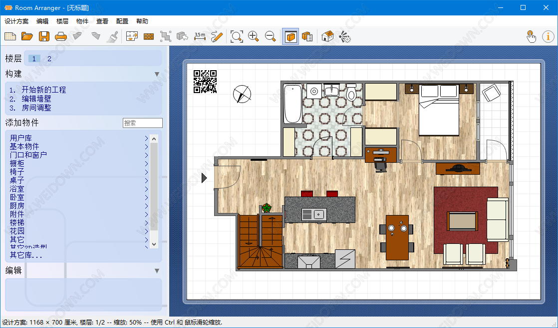
Task: Click the compass symbol on the plan
Action: point(242,95)
